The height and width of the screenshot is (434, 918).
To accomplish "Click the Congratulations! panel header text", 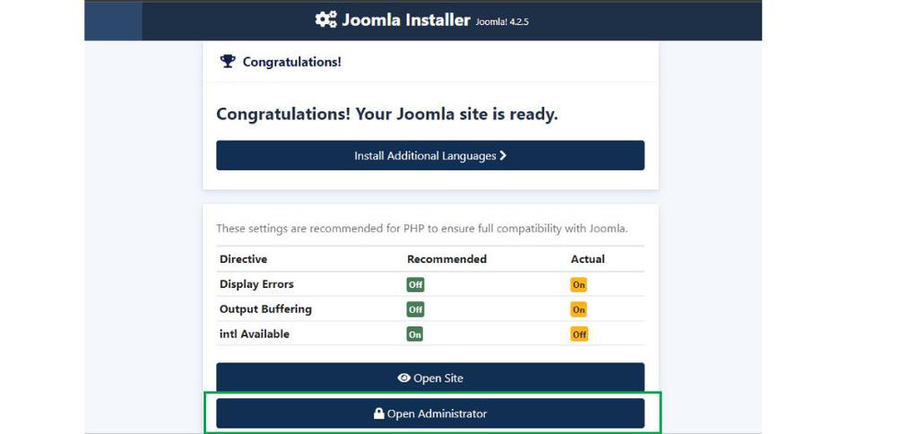I will 291,62.
